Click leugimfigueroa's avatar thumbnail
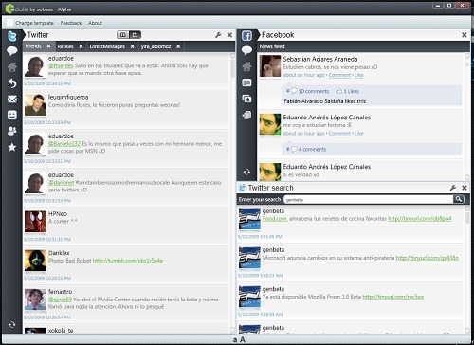Viewport: 474px width, 345px height. pyautogui.click(x=35, y=104)
